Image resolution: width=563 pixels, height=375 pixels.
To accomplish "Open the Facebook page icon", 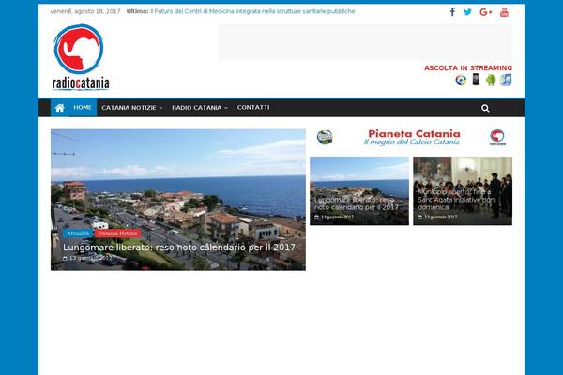I will pyautogui.click(x=453, y=12).
